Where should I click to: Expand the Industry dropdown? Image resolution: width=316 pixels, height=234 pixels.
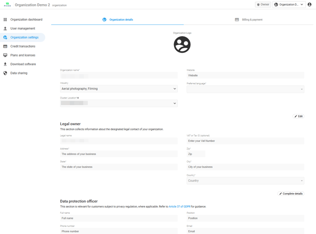point(119,89)
